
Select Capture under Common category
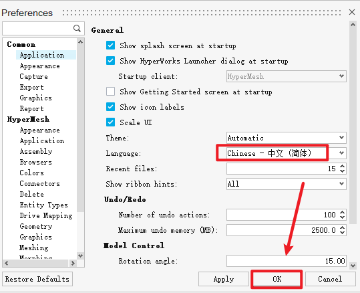click(34, 76)
